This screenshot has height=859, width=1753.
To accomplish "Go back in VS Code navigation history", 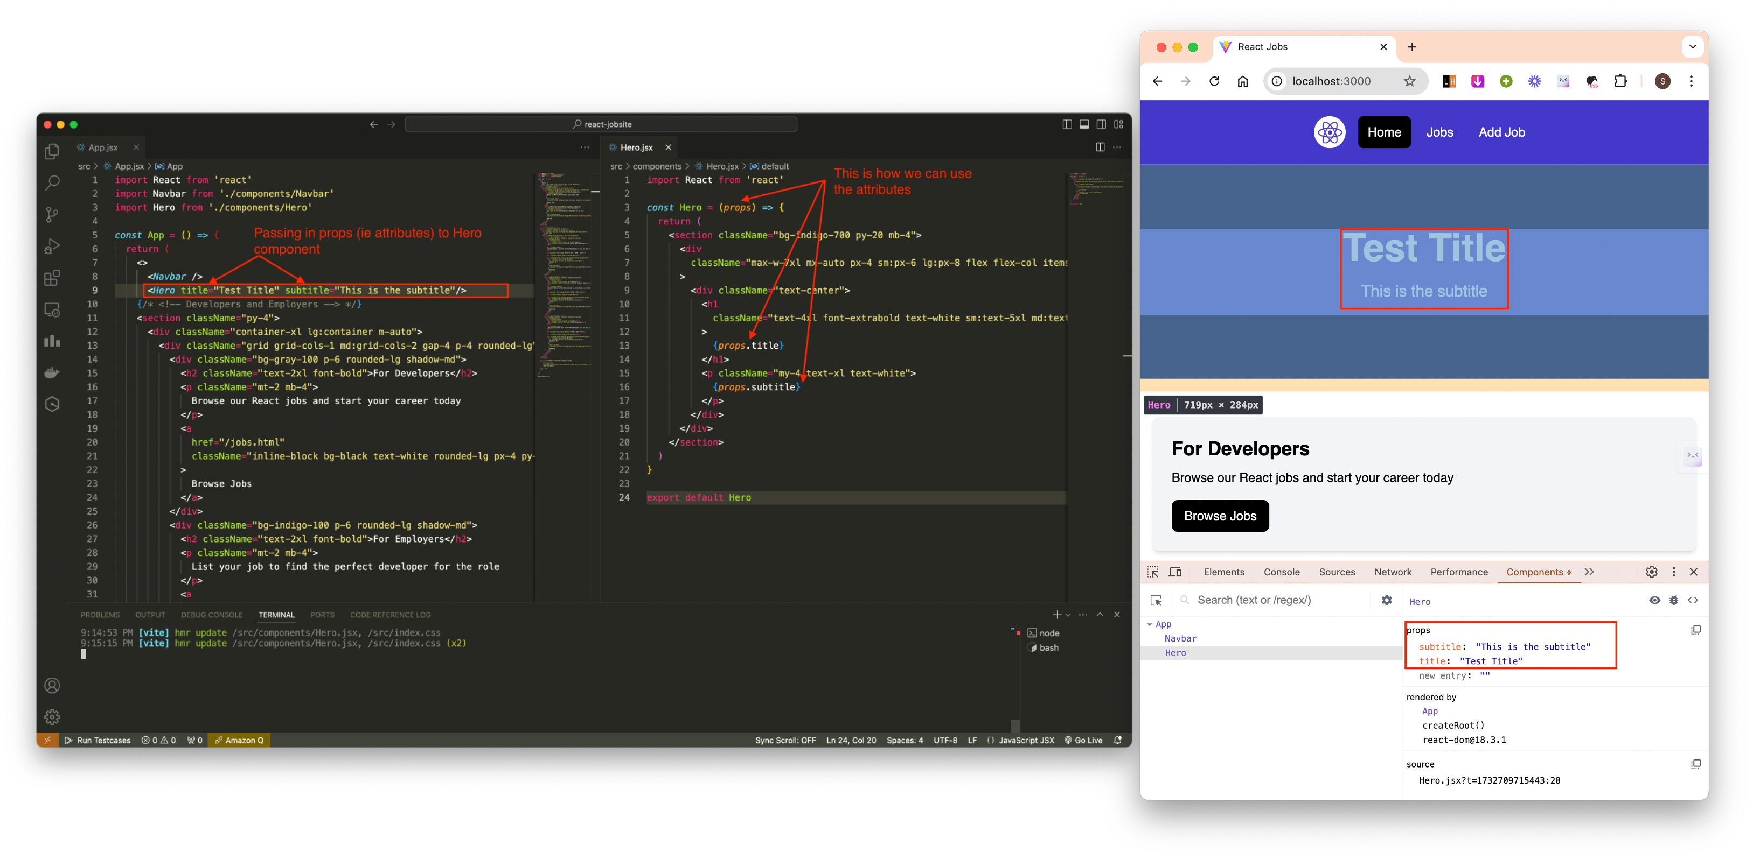I will [x=373, y=124].
